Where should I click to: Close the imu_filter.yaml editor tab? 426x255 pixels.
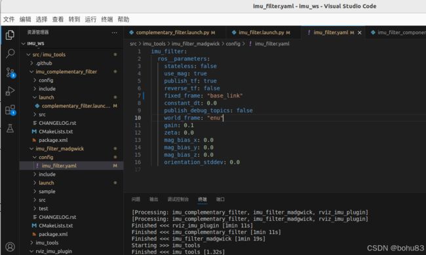[359, 33]
